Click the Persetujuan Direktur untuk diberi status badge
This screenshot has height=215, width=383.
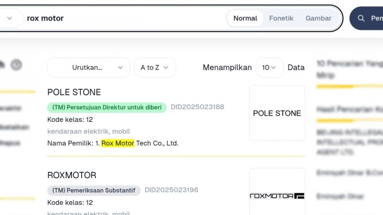pos(107,107)
